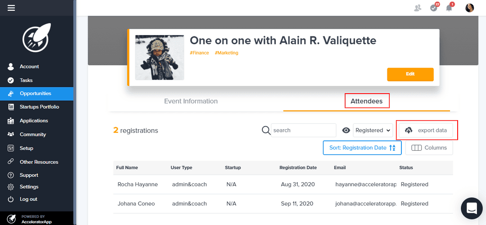This screenshot has width=486, height=225.
Task: Click the orange Edit button
Action: [x=410, y=74]
